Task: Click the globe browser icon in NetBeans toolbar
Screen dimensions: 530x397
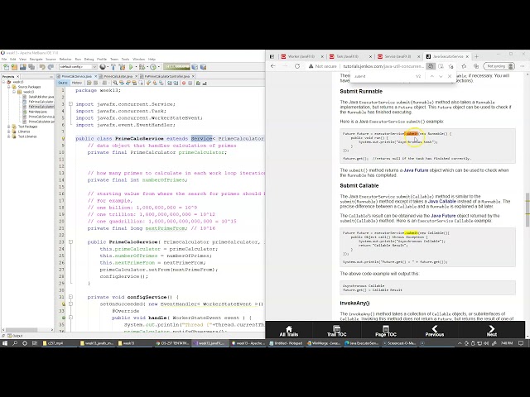Action: coord(103,67)
